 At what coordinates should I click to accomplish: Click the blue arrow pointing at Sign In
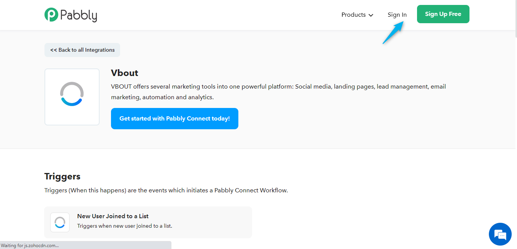point(393,33)
